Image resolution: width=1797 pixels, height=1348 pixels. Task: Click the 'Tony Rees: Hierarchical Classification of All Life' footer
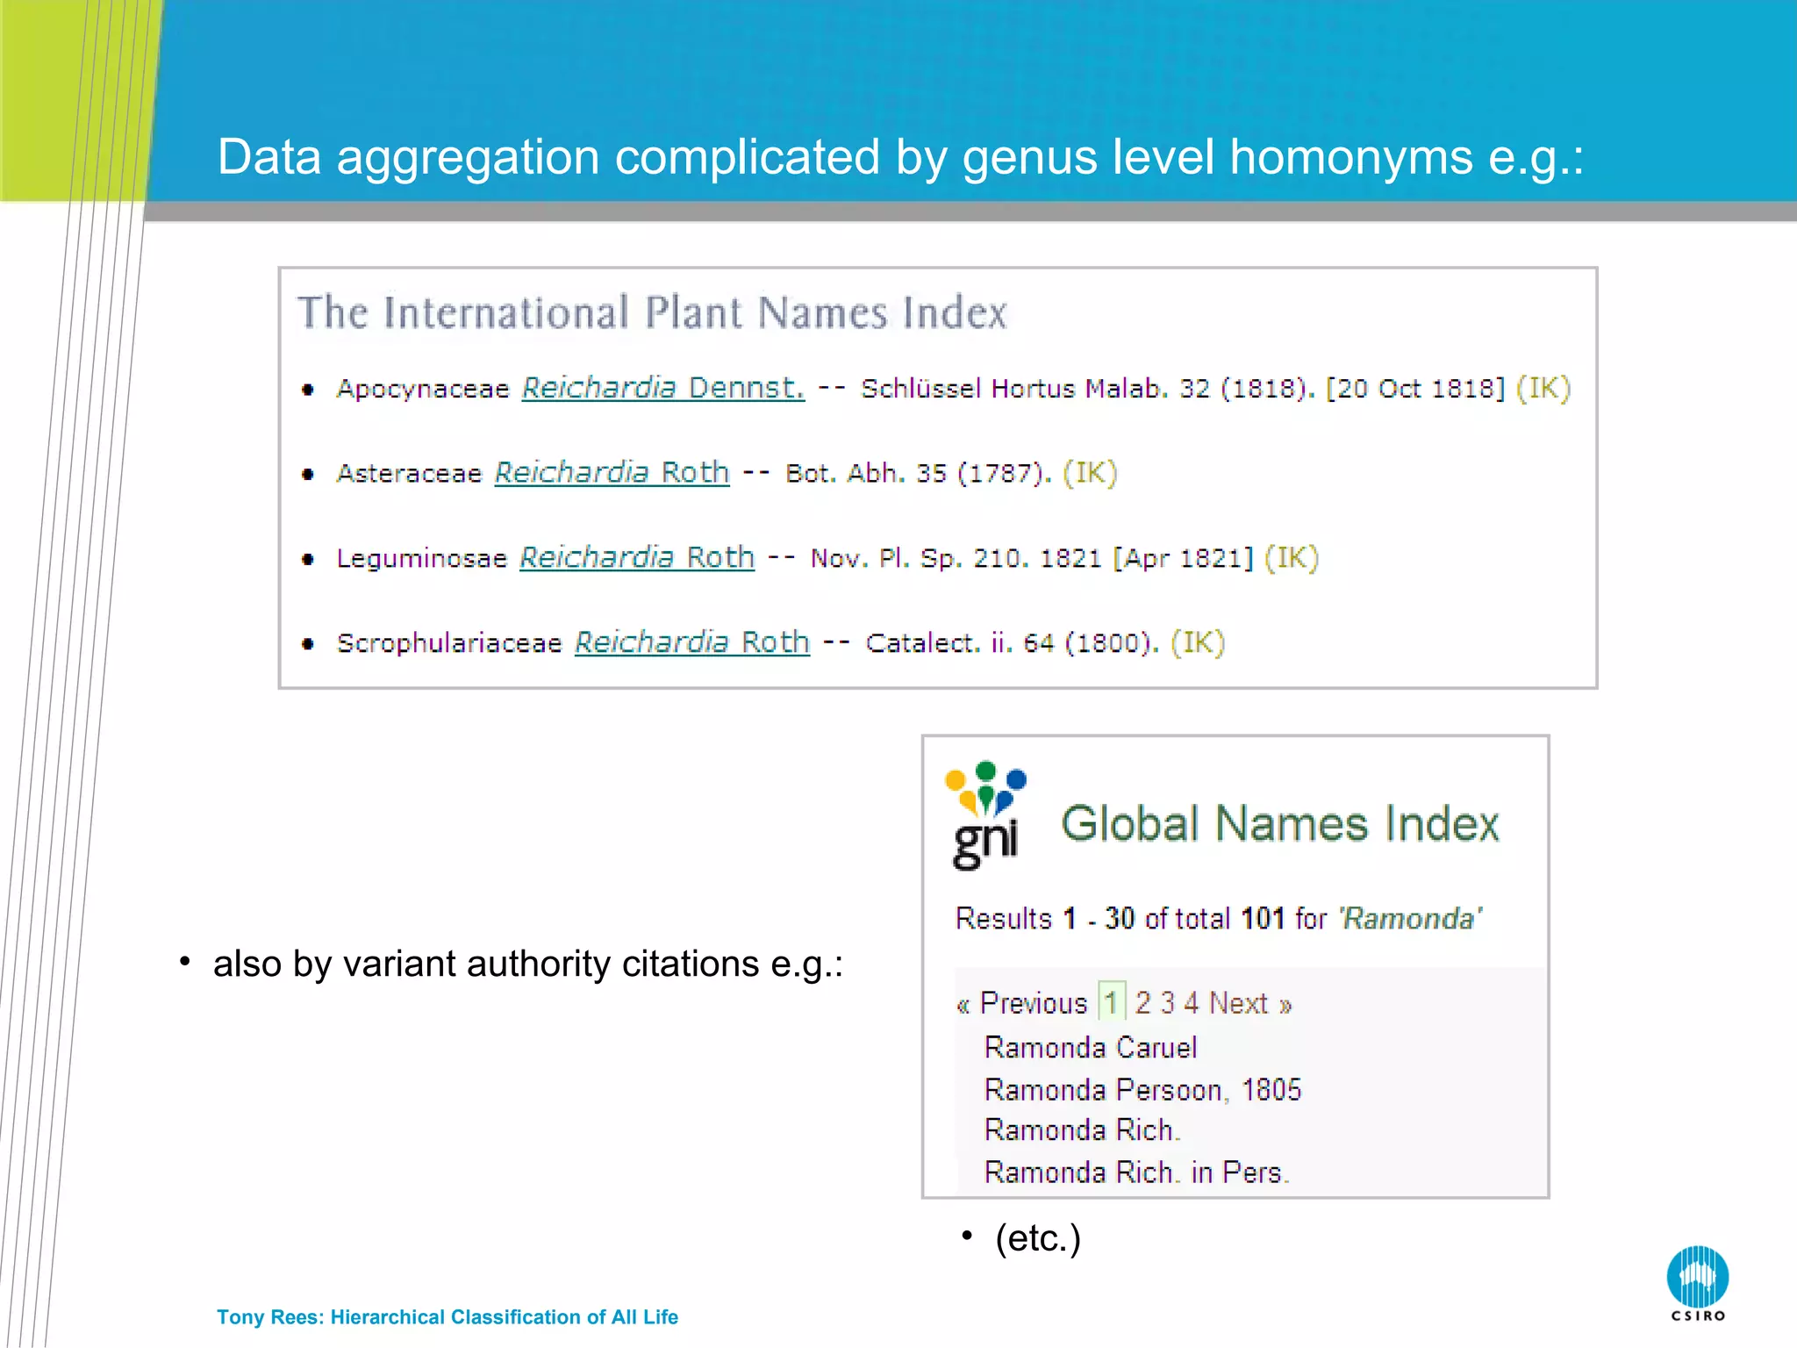[447, 1317]
